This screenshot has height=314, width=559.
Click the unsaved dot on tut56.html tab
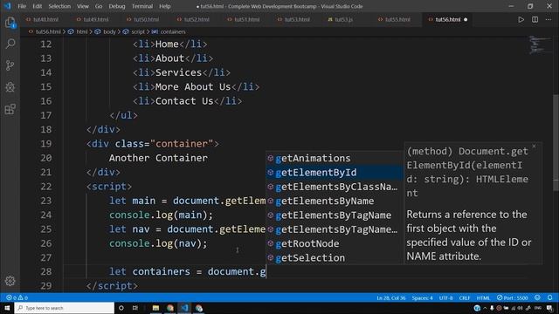coord(466,19)
